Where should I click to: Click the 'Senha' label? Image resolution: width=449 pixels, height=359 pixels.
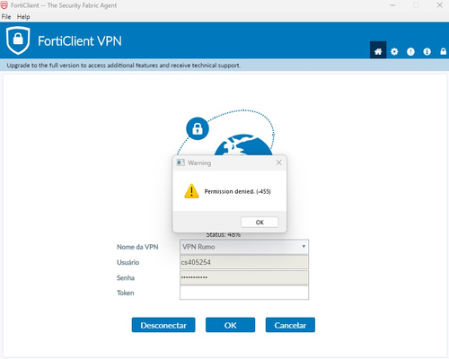(126, 277)
